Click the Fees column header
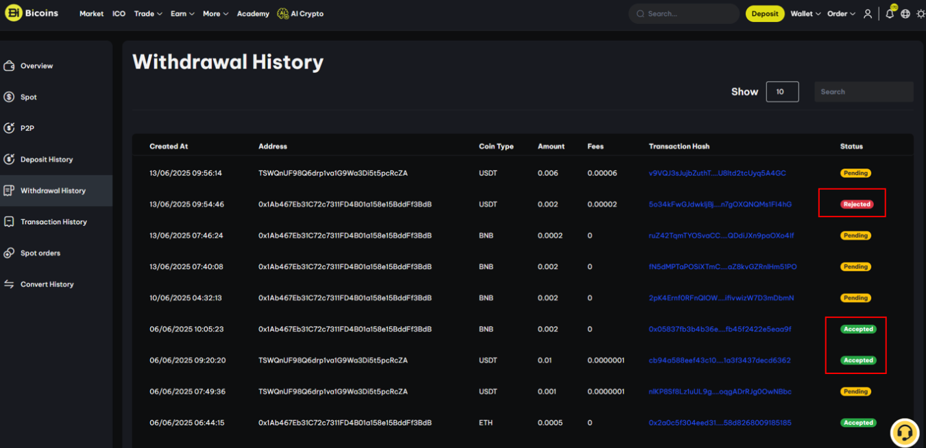Screen dimensions: 926x448 tap(596, 147)
